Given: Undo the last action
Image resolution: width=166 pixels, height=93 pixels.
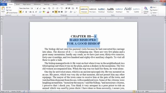Looking at the screenshot, I should pyautogui.click(x=7, y=1).
